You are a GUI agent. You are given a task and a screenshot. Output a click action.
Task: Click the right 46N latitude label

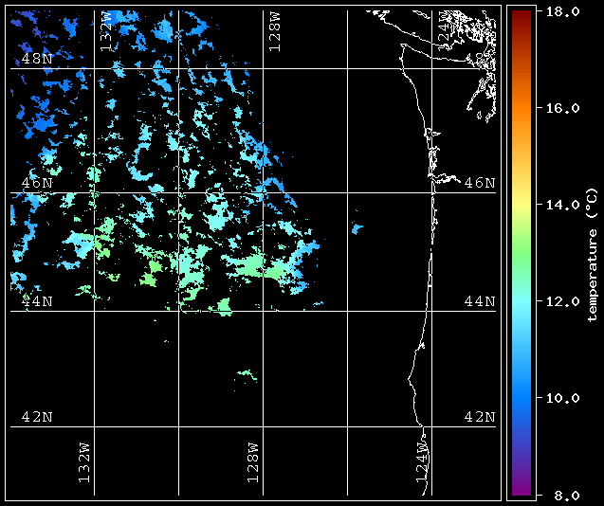point(480,183)
